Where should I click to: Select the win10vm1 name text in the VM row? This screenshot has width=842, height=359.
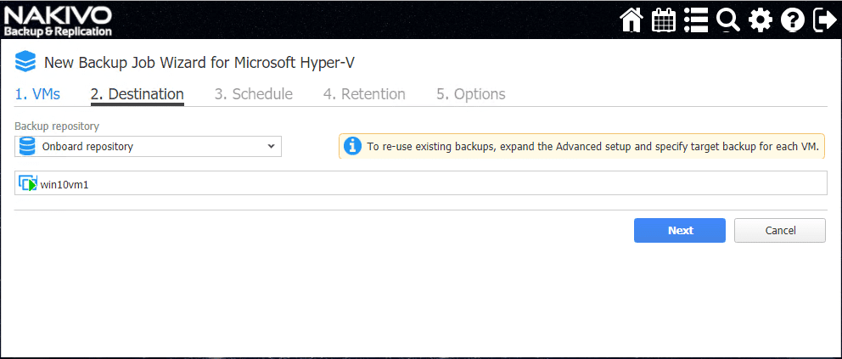(x=65, y=184)
